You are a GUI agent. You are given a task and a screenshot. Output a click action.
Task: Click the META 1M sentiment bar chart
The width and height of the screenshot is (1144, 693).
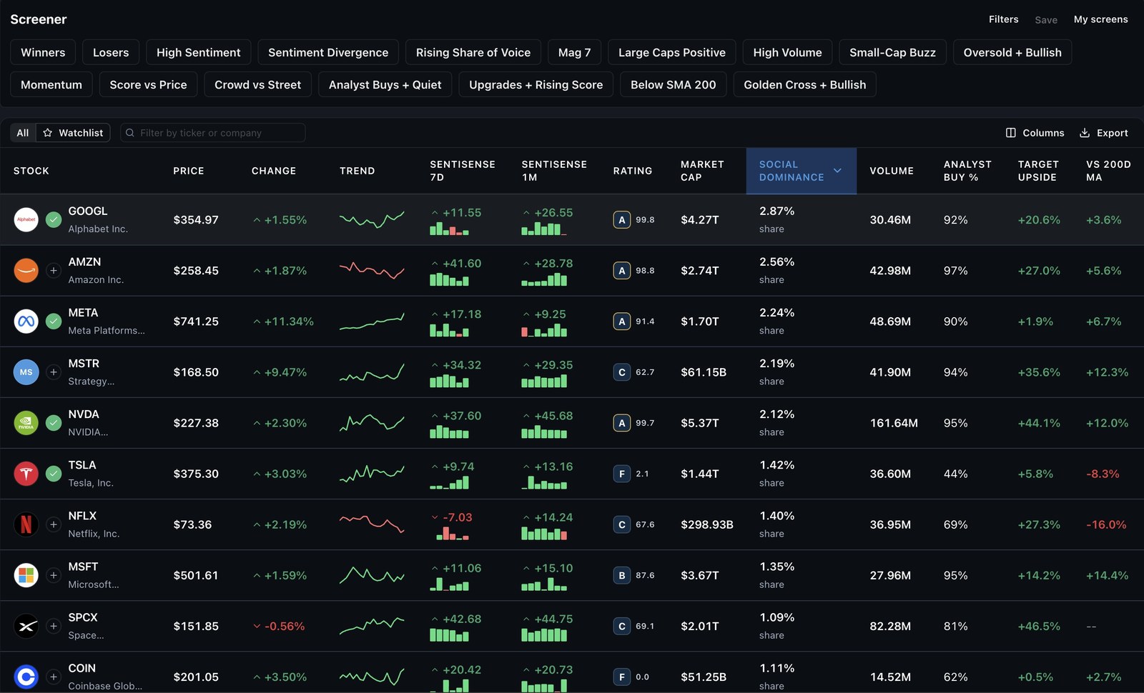tap(544, 330)
